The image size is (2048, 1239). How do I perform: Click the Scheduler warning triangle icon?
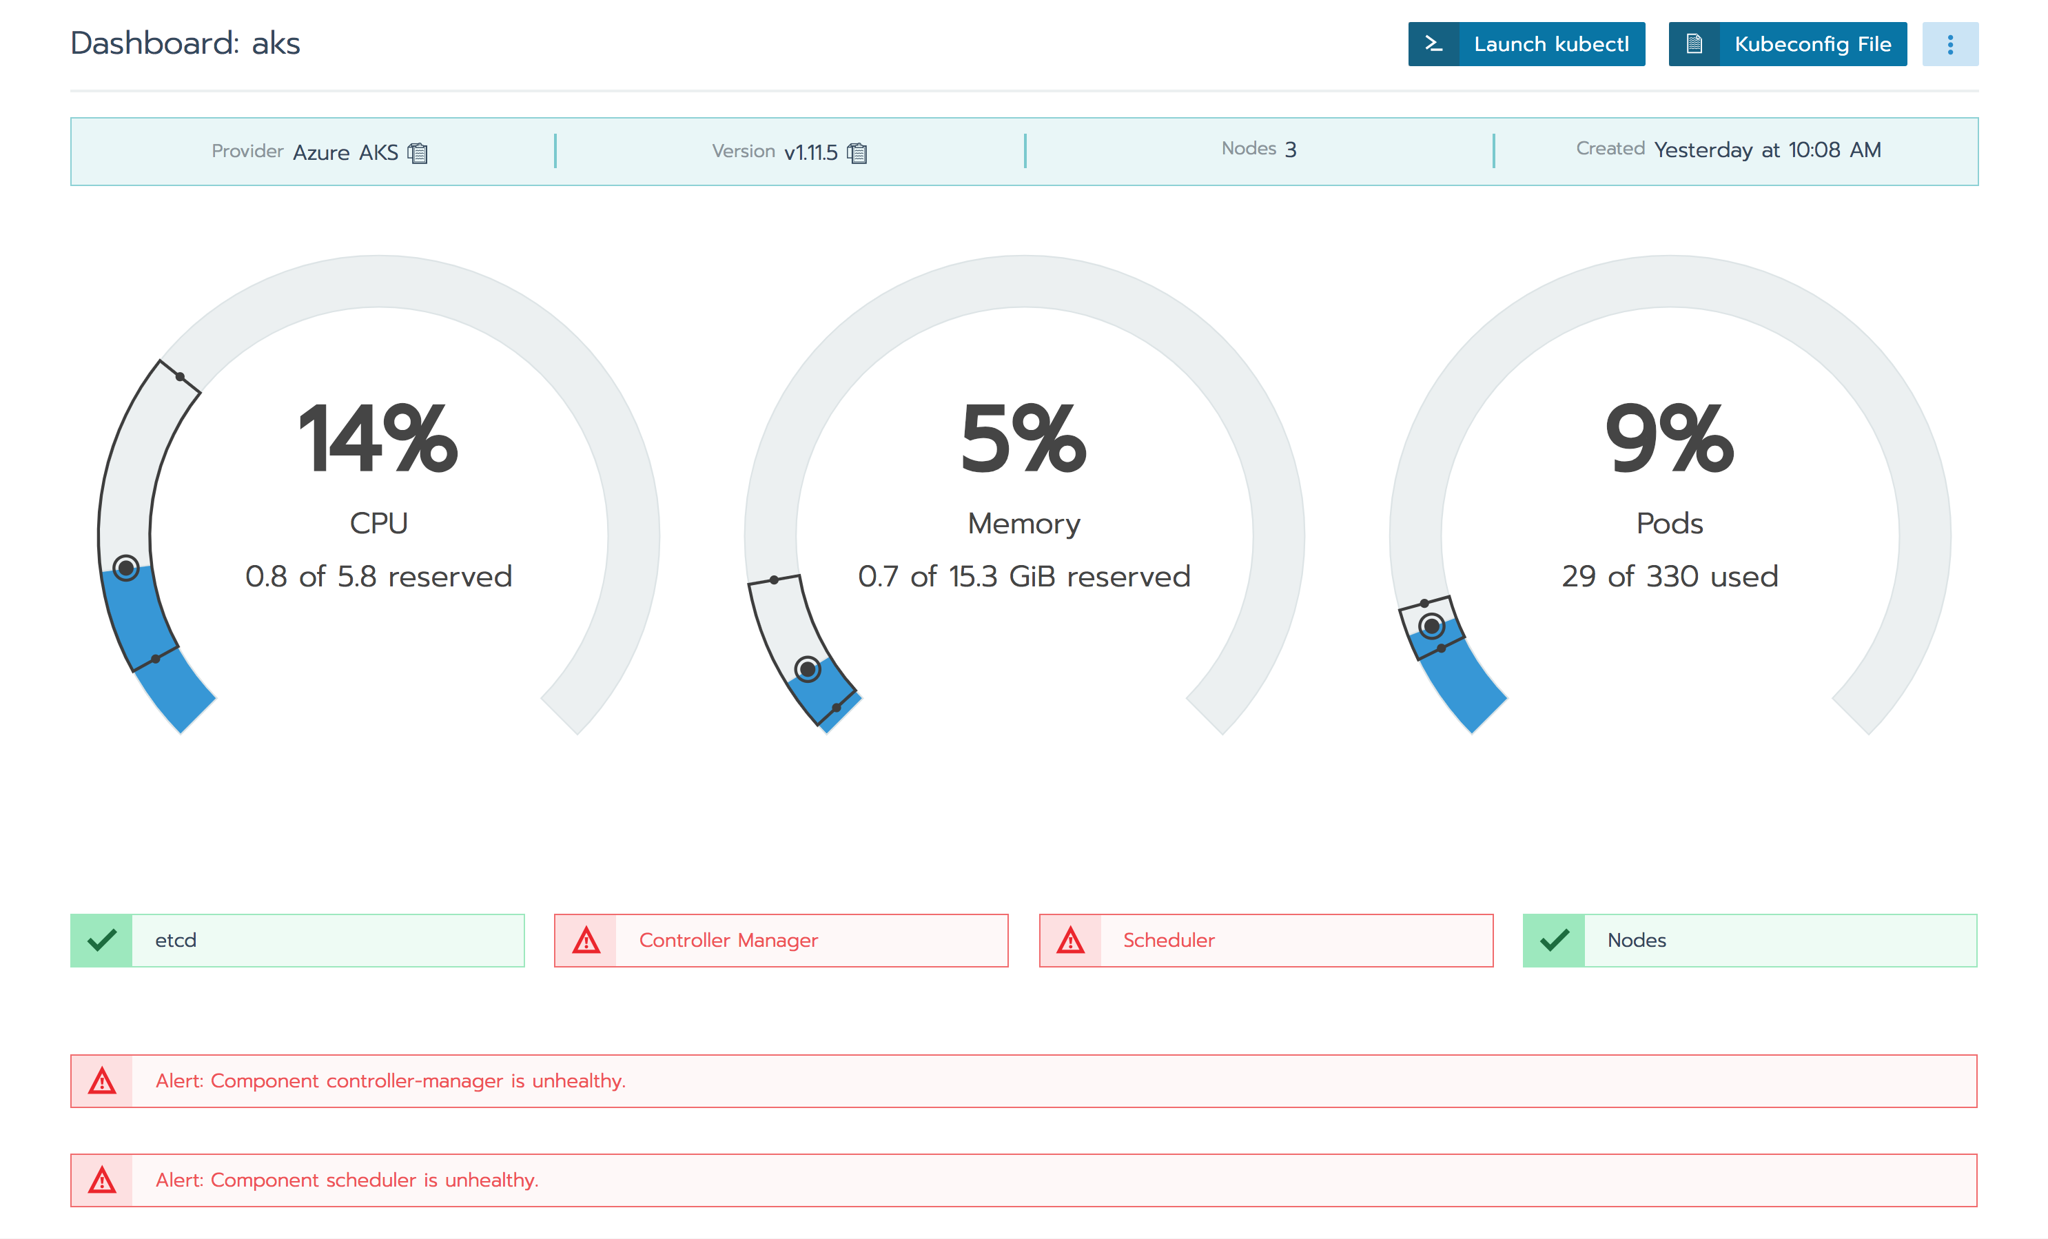1071,940
